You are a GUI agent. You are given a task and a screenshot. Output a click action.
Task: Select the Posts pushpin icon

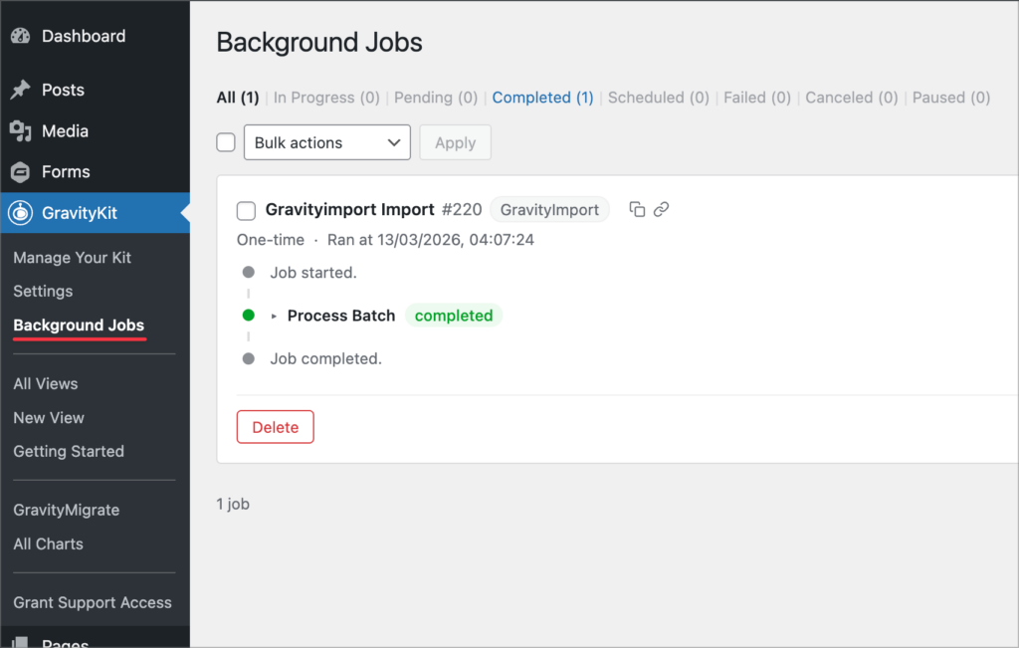pyautogui.click(x=21, y=89)
